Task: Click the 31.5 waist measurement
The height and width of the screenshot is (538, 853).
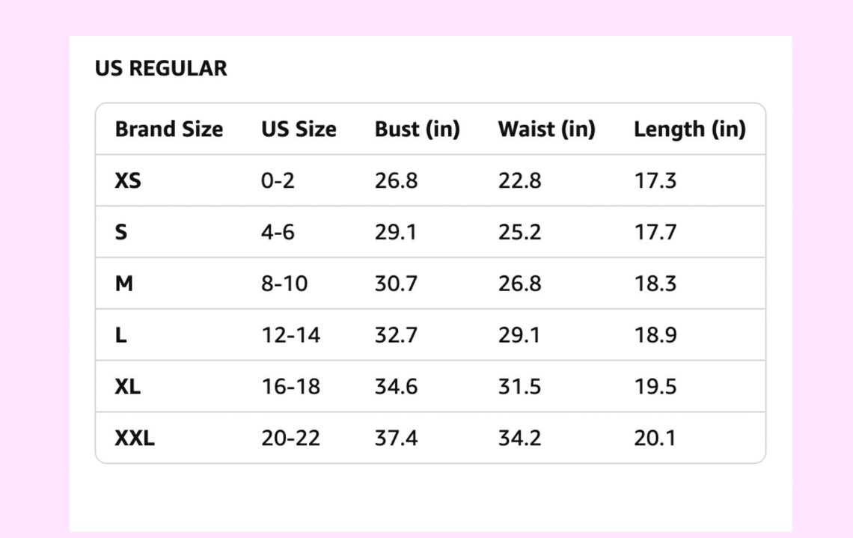Action: coord(519,387)
